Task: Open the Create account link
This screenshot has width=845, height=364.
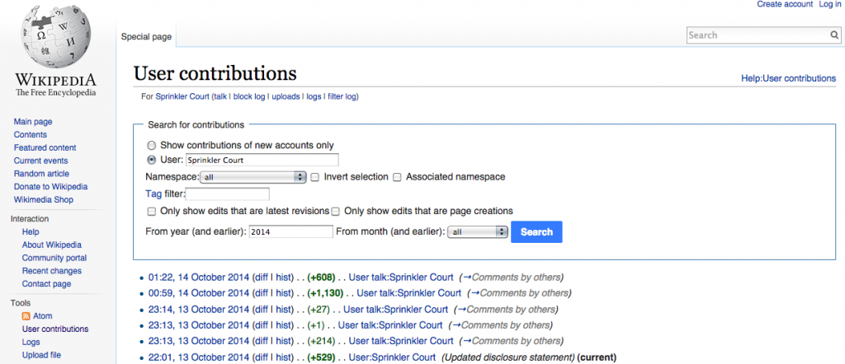Action: click(785, 5)
